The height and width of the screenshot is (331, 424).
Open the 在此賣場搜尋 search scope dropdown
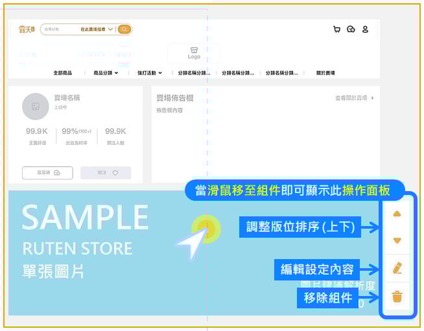[x=97, y=29]
